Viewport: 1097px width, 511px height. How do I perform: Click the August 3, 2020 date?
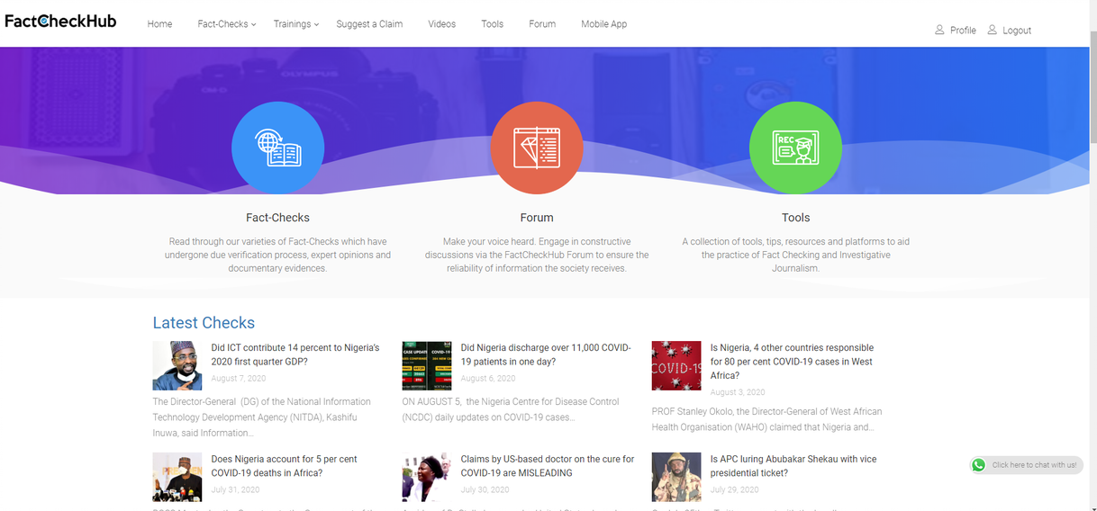738,392
